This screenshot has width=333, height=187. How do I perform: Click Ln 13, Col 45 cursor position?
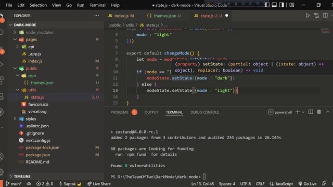(202, 183)
